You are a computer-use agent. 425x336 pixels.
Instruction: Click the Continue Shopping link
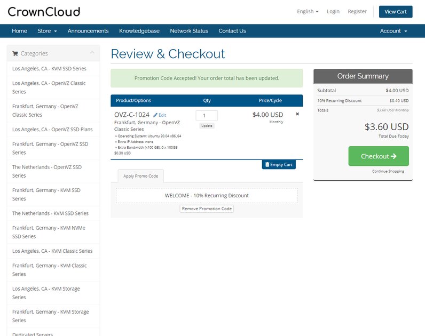click(x=388, y=171)
